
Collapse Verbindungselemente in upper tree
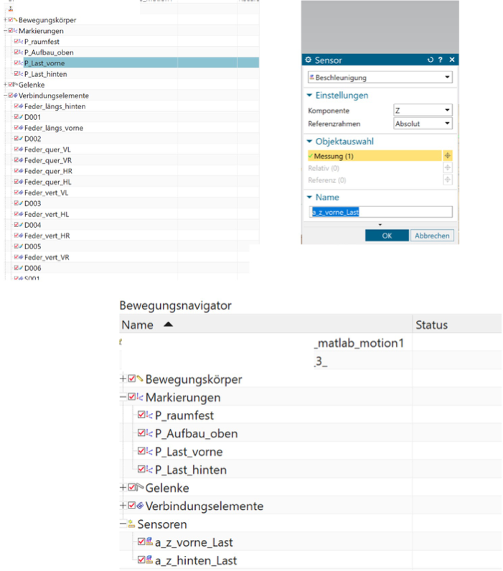coord(6,96)
